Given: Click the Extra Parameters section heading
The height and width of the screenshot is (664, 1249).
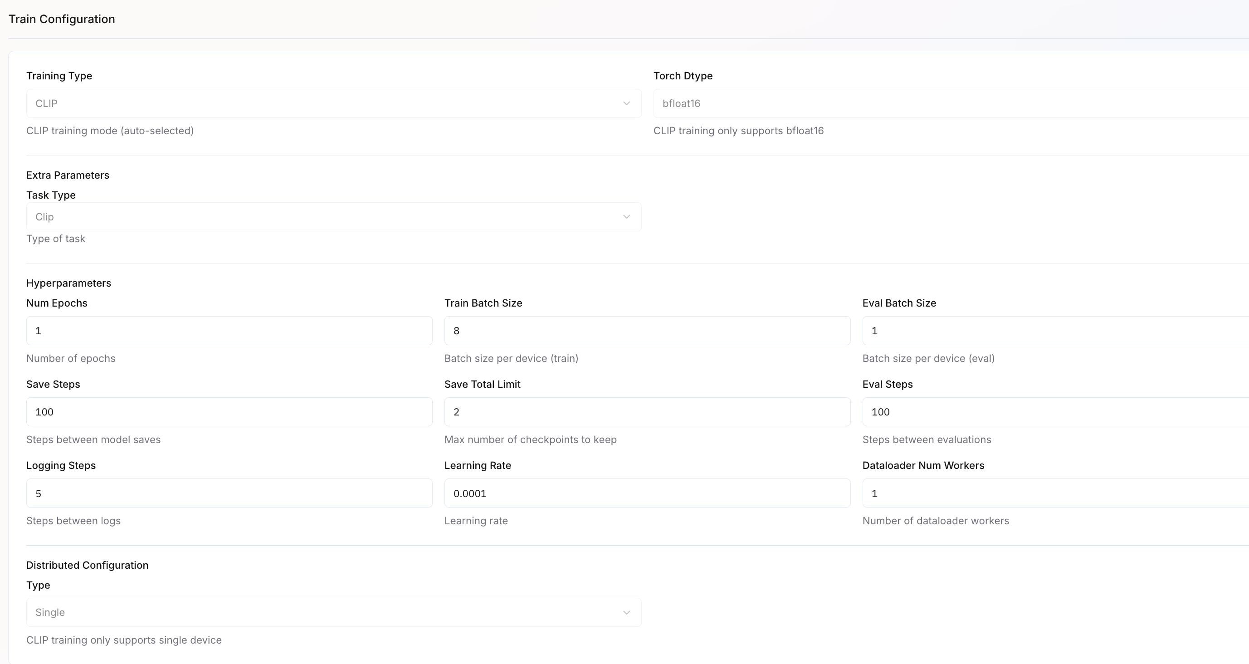Looking at the screenshot, I should point(68,175).
